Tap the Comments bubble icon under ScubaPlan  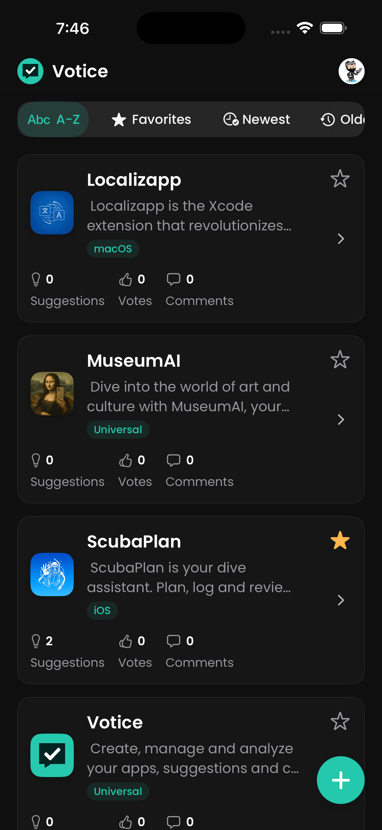coord(174,641)
